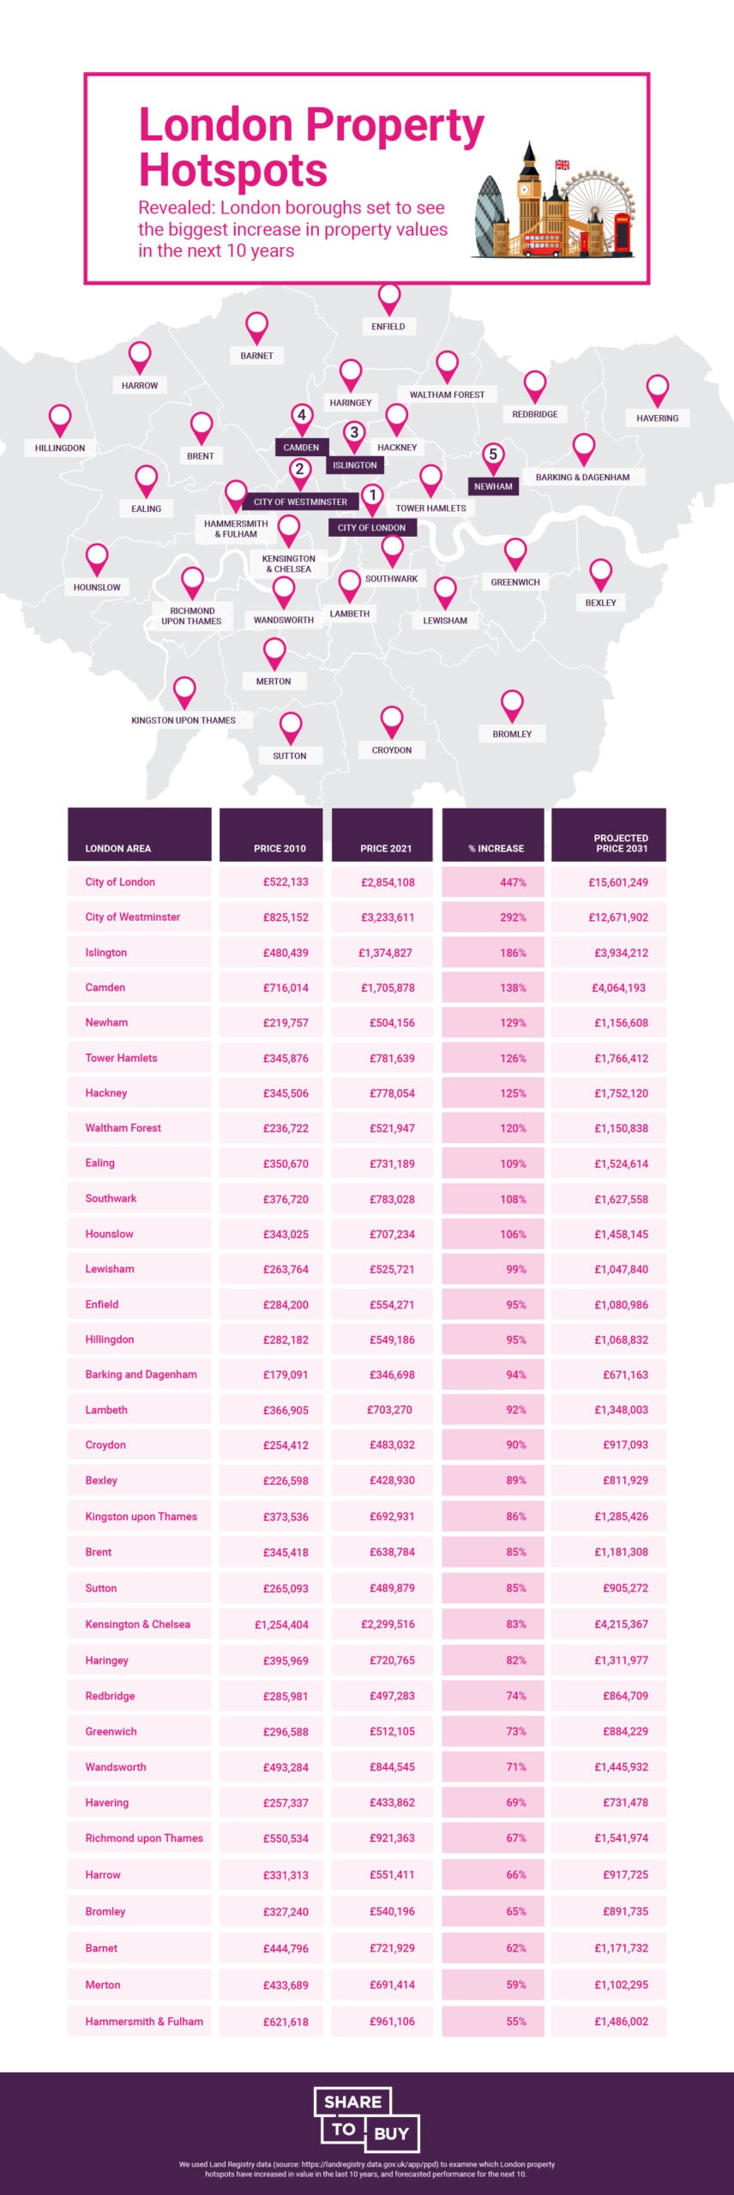Click the Projected Price 2031 header

coord(609,835)
